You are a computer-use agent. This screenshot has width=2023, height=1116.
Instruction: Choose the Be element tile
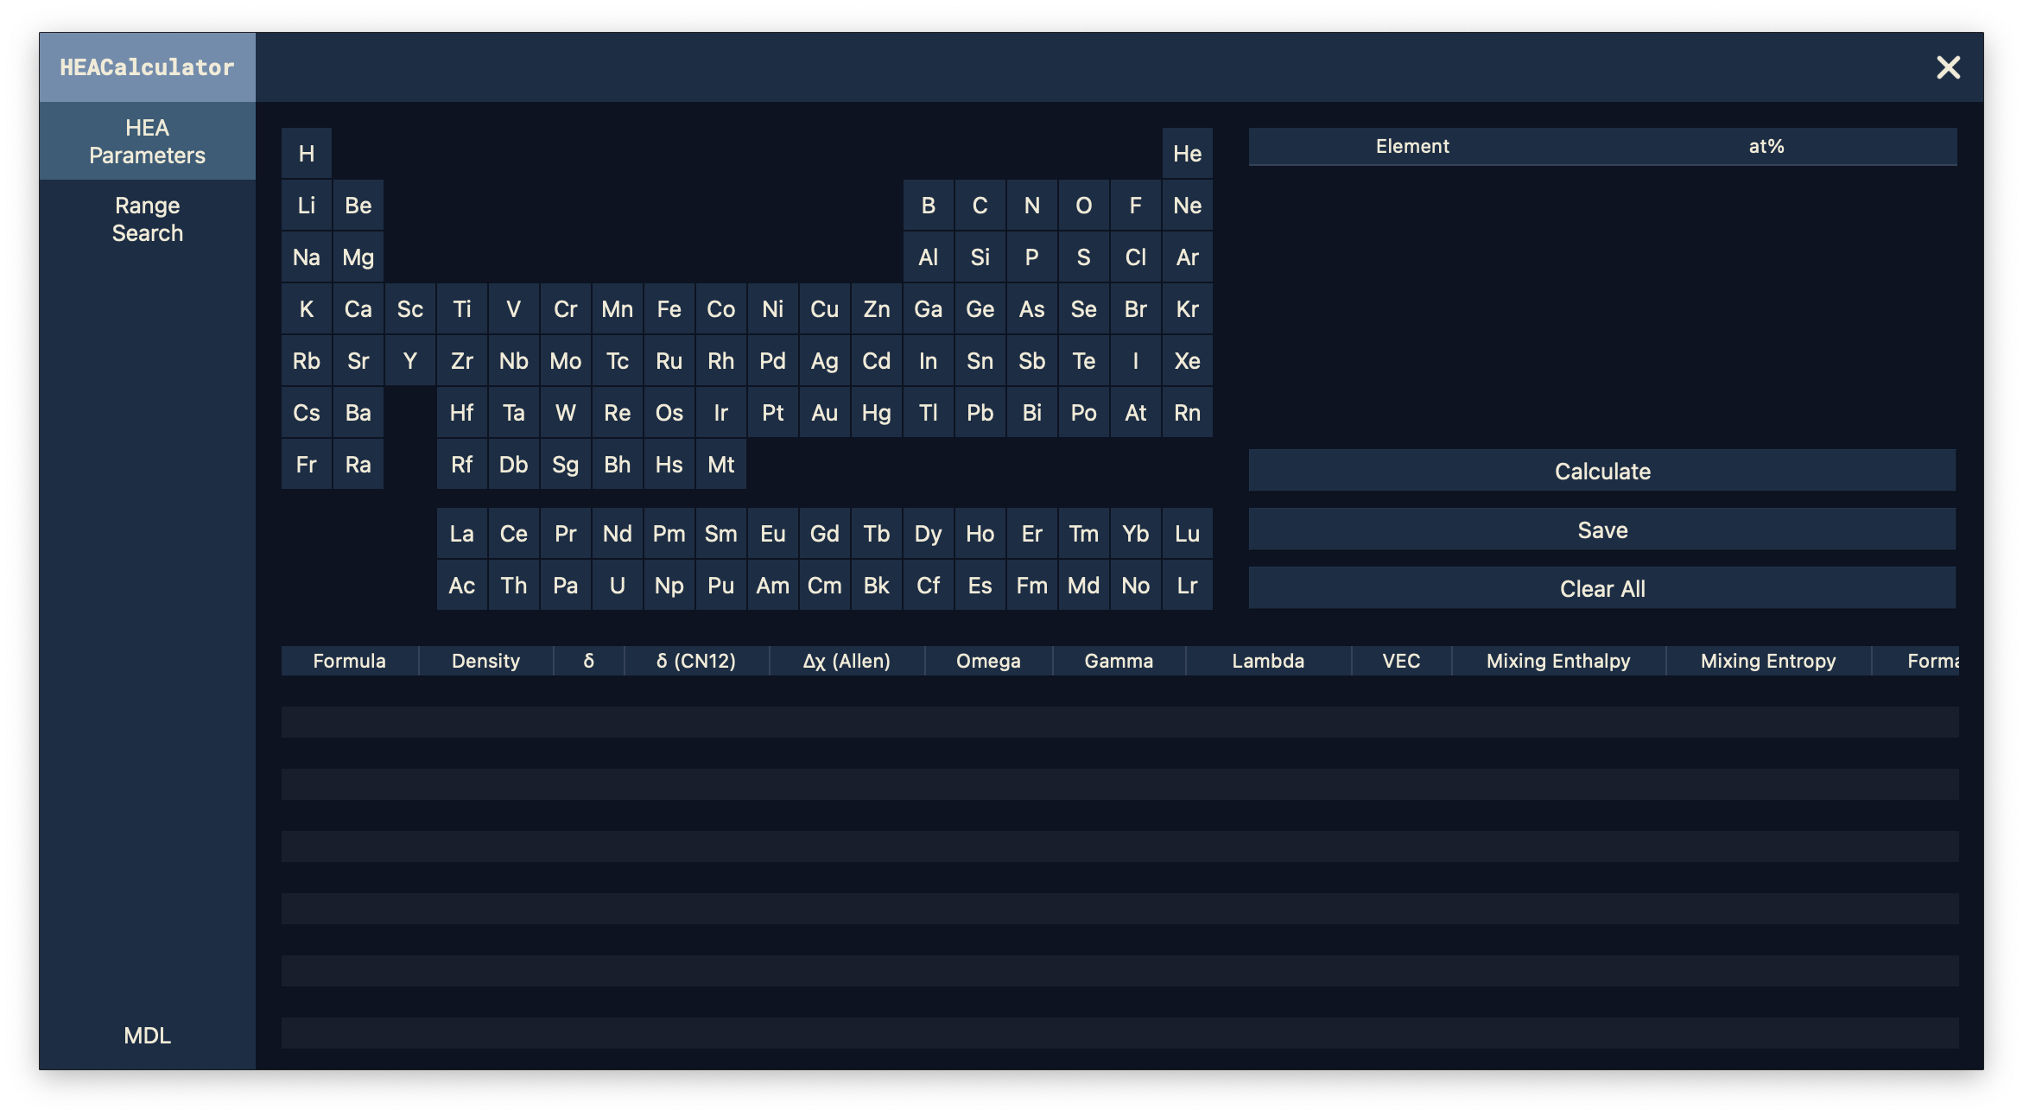coord(358,205)
